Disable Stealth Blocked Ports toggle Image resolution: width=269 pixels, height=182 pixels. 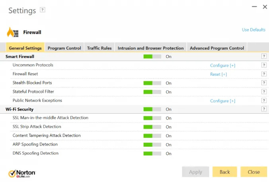(x=152, y=83)
